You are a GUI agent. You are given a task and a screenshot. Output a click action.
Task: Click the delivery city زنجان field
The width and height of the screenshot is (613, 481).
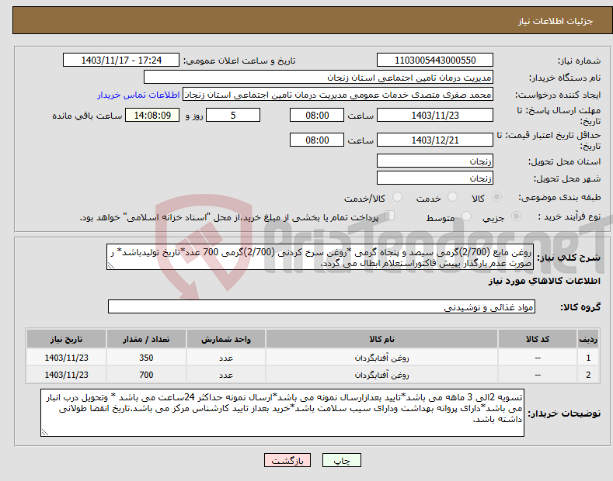coord(435,178)
